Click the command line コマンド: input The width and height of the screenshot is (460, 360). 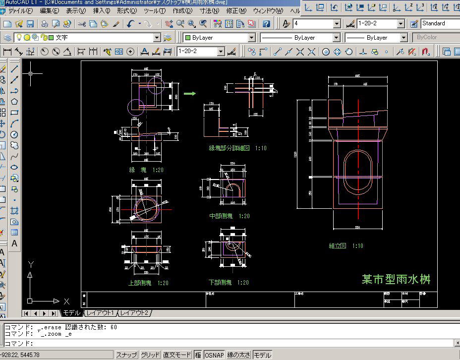coord(229,343)
